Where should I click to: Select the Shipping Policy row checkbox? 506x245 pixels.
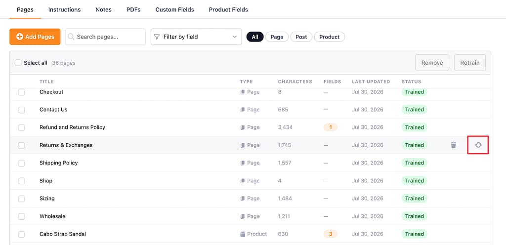point(21,163)
